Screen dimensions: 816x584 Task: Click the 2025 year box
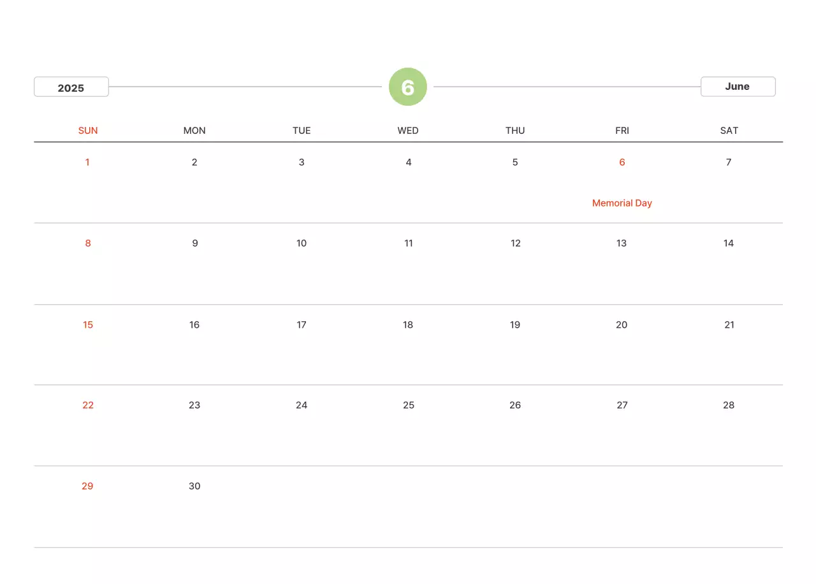(x=71, y=87)
